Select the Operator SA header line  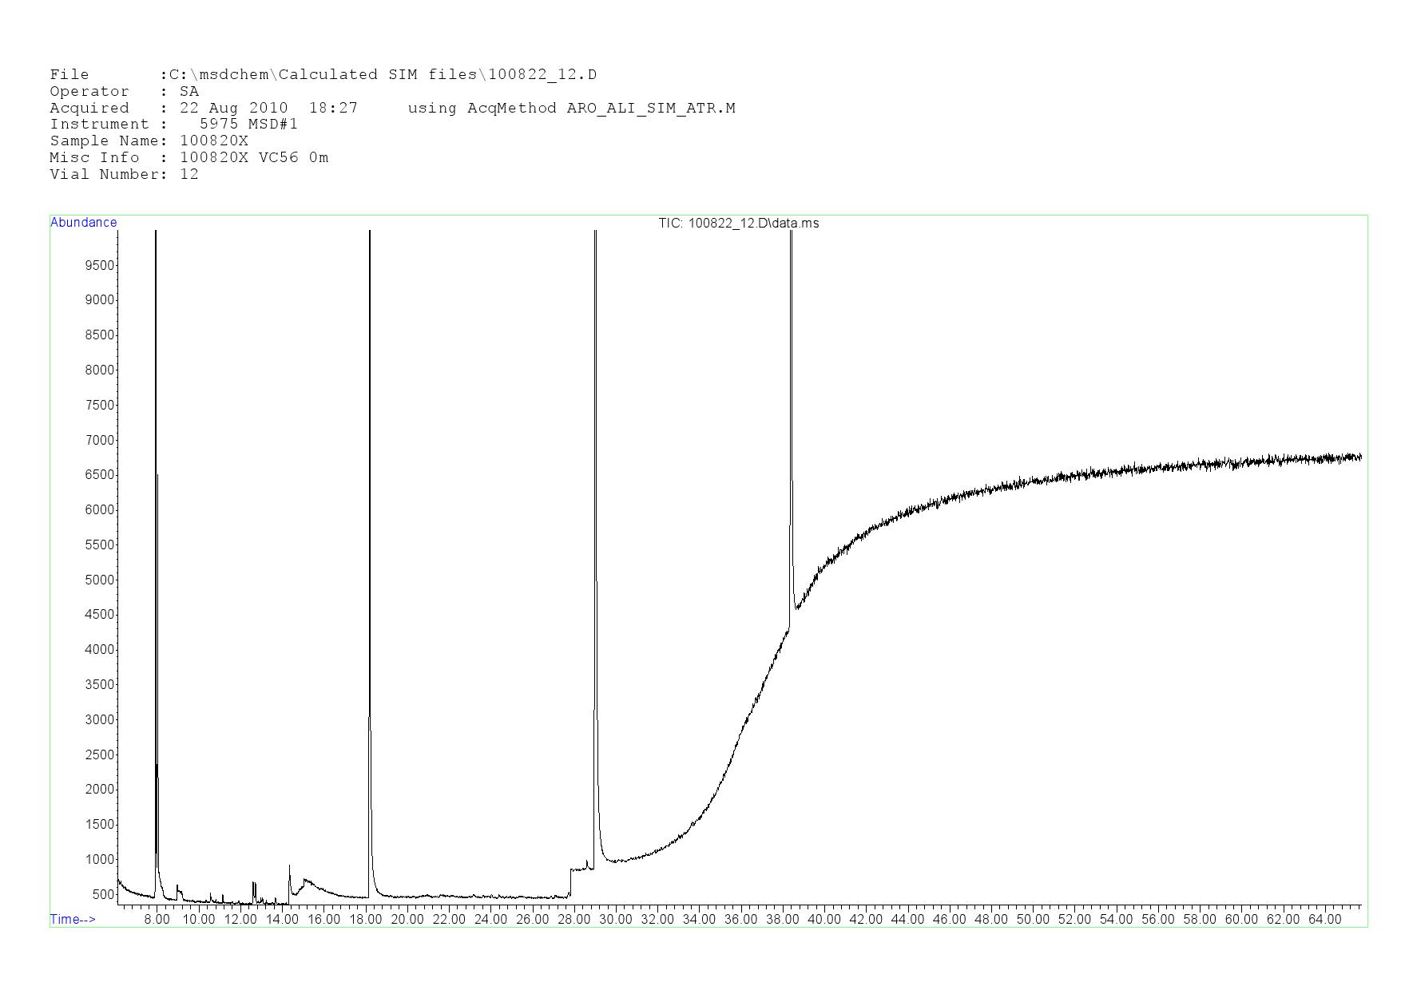pyautogui.click(x=124, y=92)
